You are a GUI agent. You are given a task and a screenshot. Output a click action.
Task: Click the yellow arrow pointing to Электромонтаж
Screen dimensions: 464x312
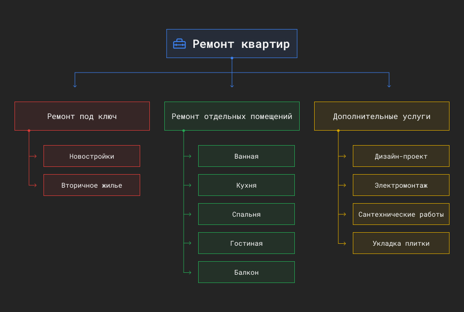(x=342, y=185)
